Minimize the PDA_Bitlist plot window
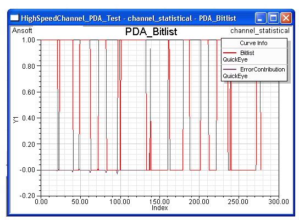 tap(261, 18)
